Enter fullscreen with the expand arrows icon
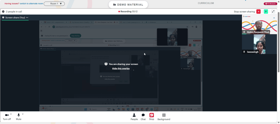This screenshot has height=124, width=280. coord(273,11)
